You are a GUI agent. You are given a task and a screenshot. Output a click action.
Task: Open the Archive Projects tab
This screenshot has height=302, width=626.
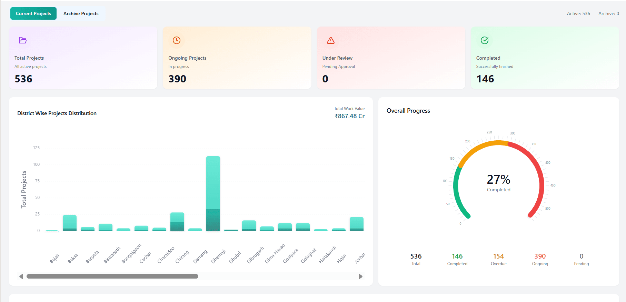coord(81,13)
